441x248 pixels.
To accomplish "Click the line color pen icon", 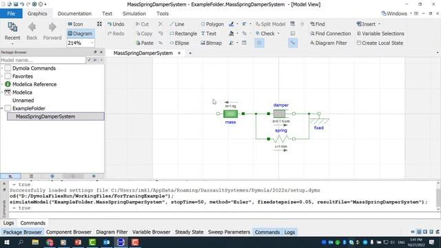I will 232,24.
